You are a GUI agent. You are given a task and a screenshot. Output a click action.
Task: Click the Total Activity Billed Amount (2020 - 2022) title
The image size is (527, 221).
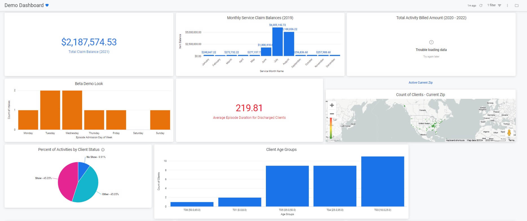(431, 18)
